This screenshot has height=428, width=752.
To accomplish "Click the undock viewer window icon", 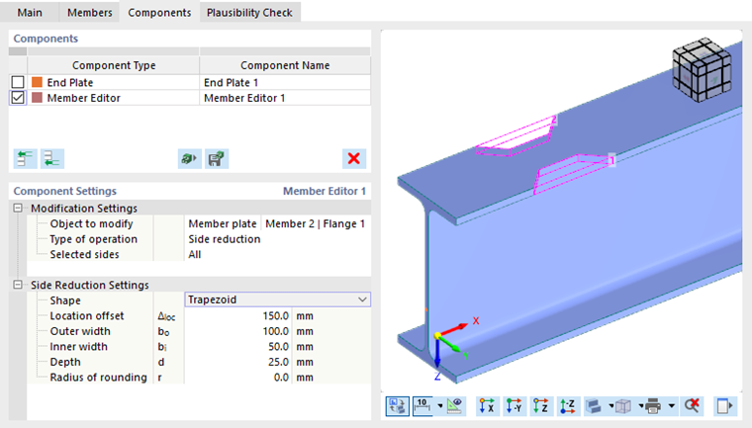I will 724,406.
